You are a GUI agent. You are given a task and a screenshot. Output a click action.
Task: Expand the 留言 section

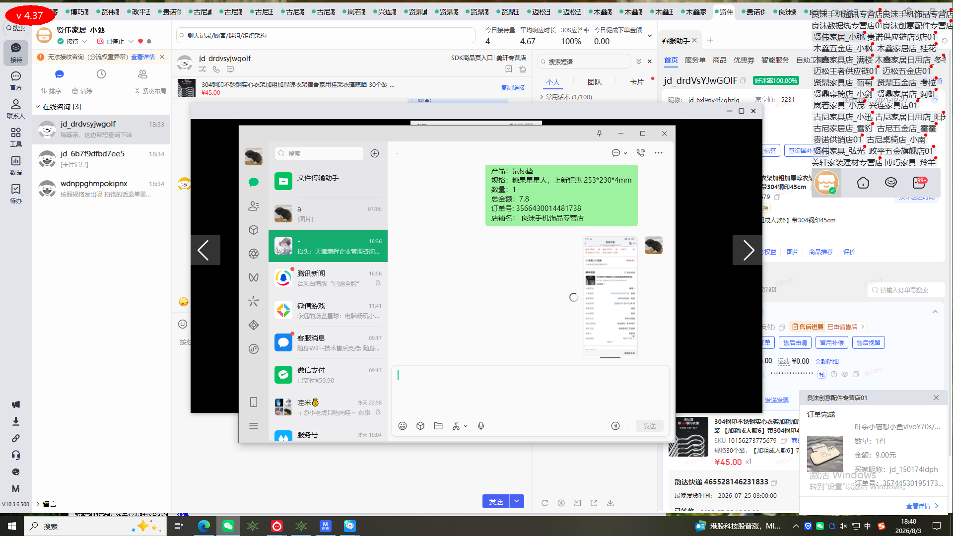pyautogui.click(x=38, y=504)
